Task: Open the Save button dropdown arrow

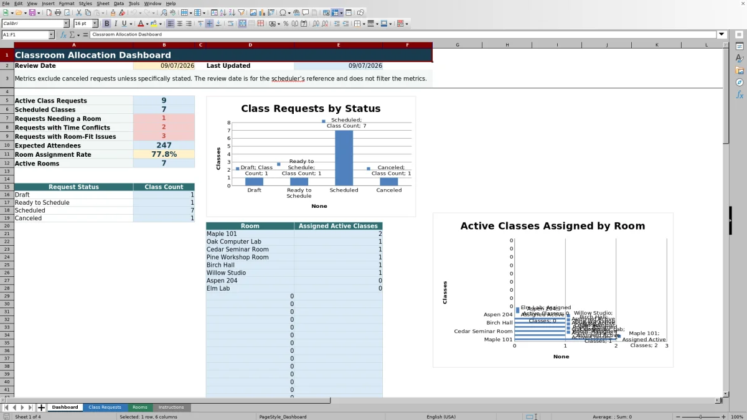Action: [x=39, y=12]
